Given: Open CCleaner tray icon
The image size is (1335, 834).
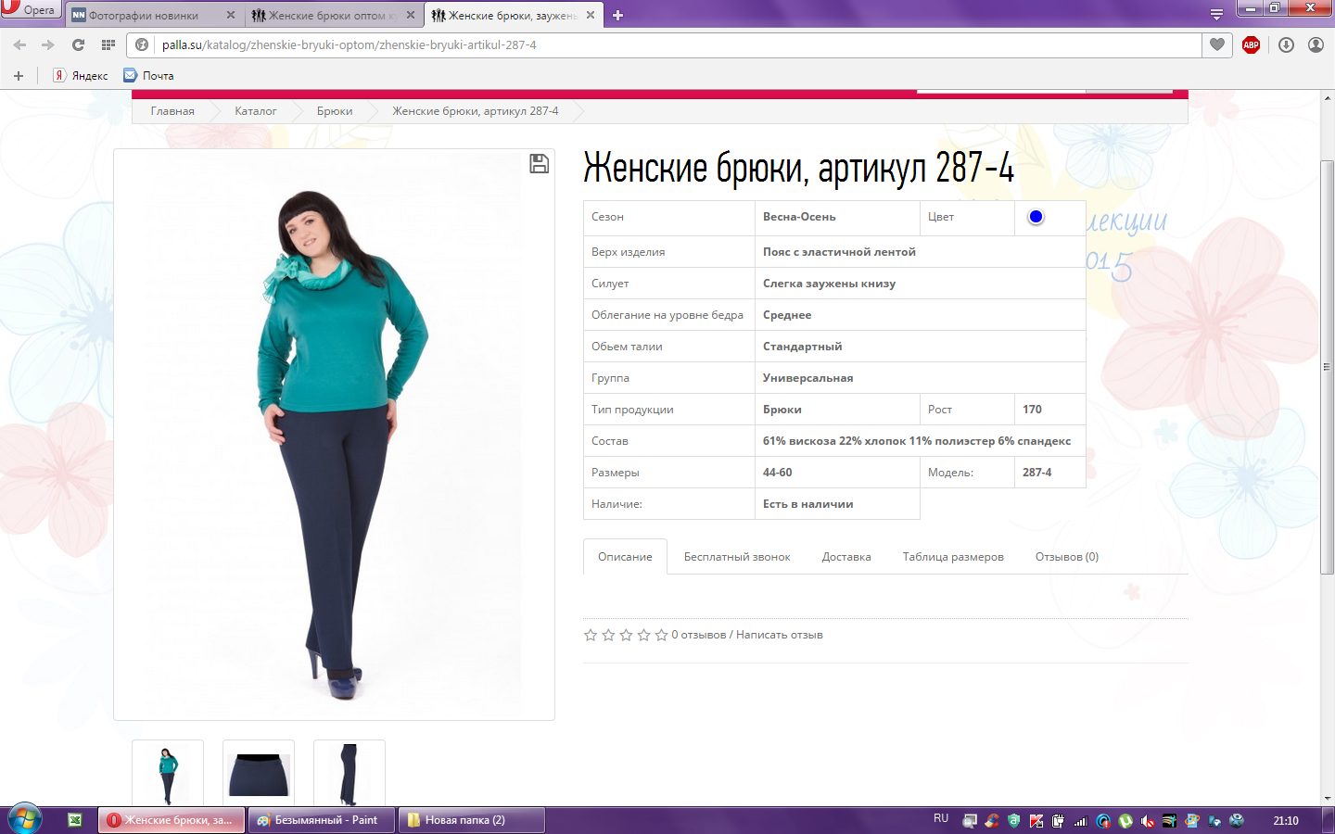Looking at the screenshot, I should coord(992,820).
